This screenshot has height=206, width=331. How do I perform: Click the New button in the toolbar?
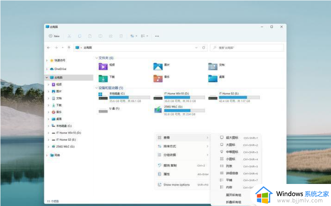tap(54, 36)
